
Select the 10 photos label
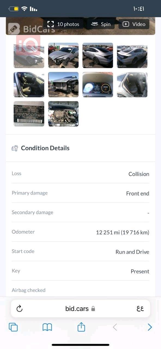point(68,24)
